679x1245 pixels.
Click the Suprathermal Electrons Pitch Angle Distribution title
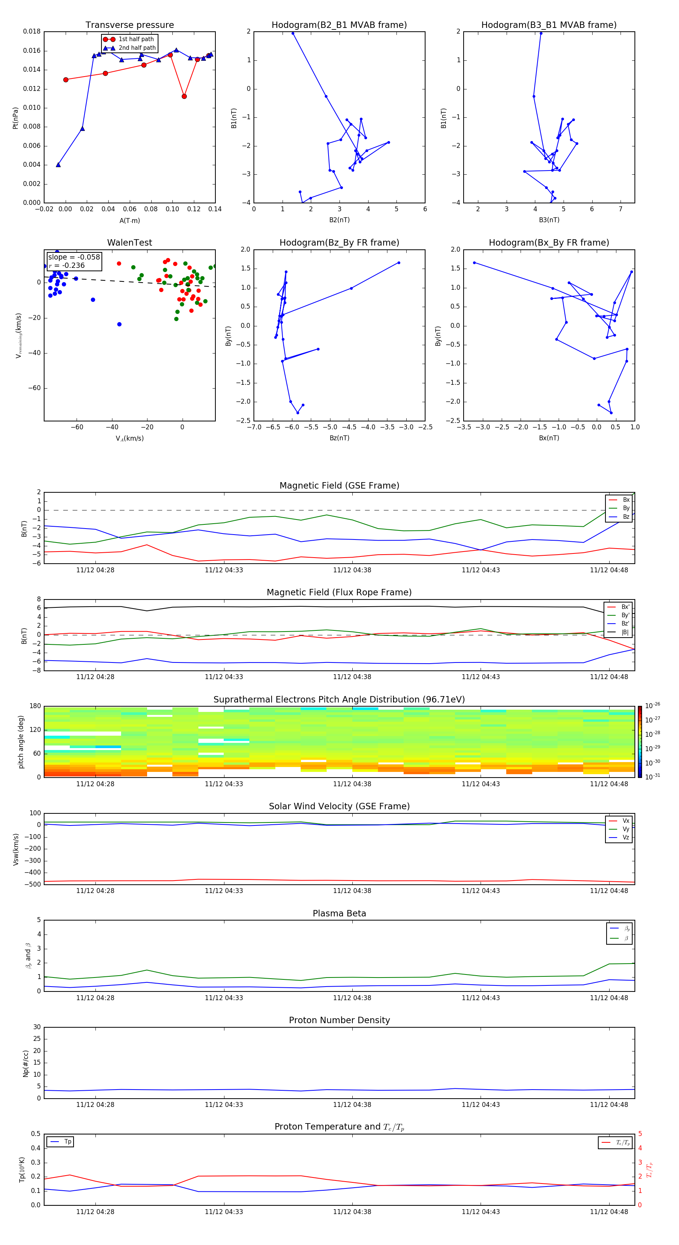339,700
